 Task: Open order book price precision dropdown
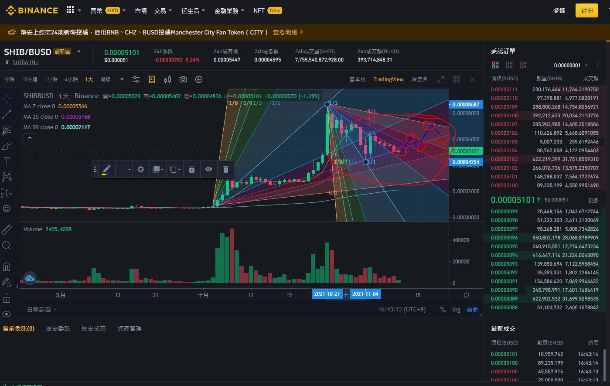(571, 65)
